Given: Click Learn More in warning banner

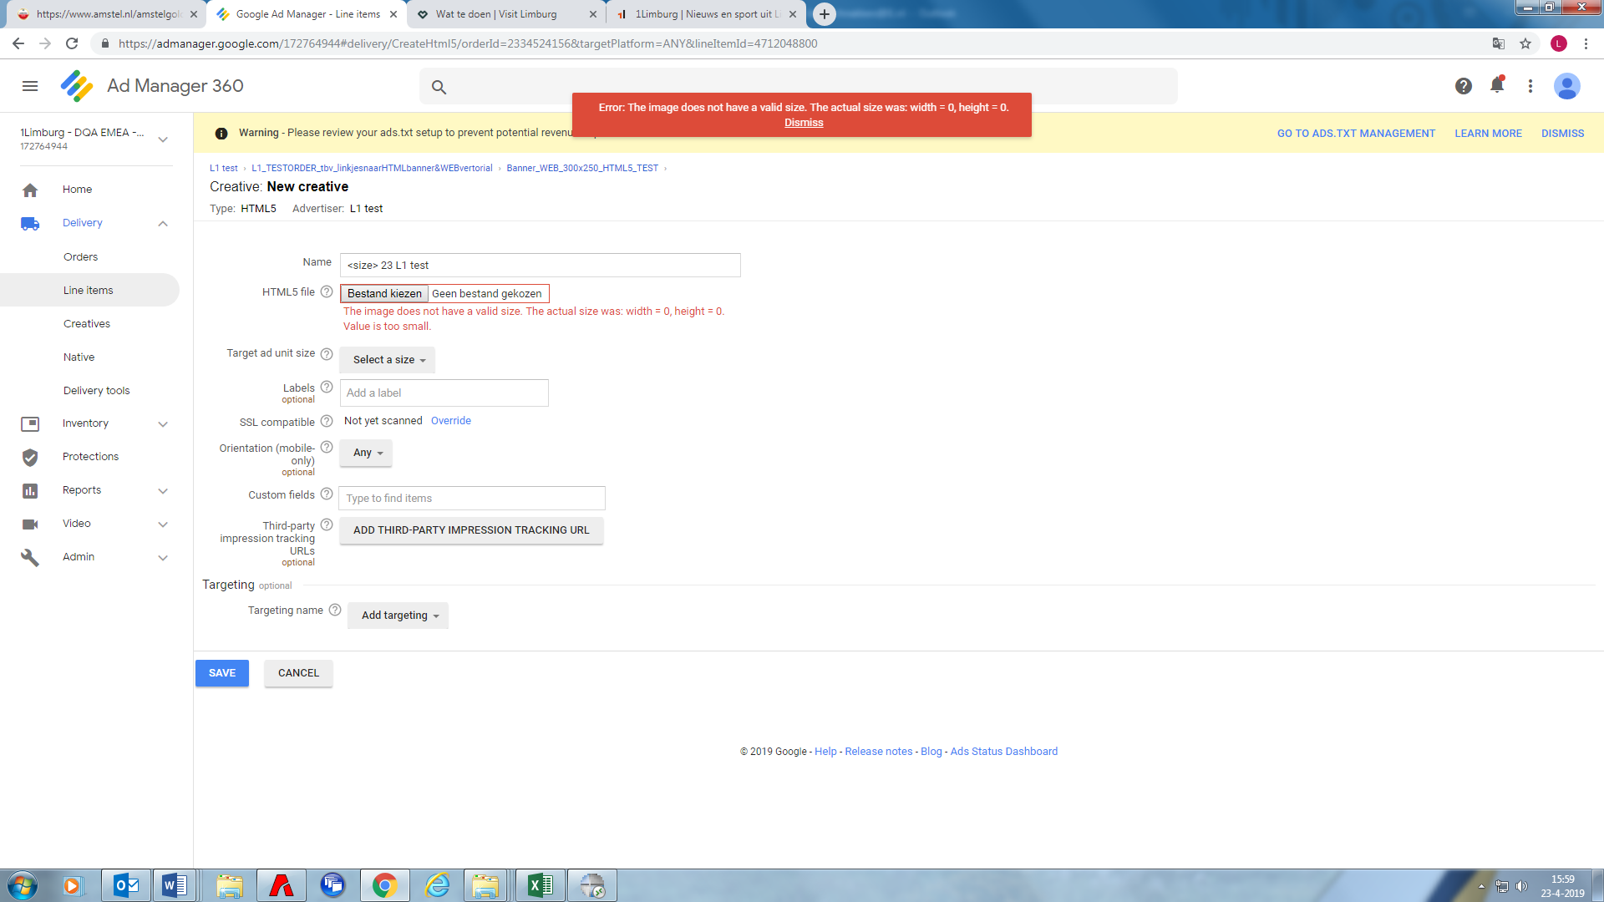Looking at the screenshot, I should (x=1488, y=134).
